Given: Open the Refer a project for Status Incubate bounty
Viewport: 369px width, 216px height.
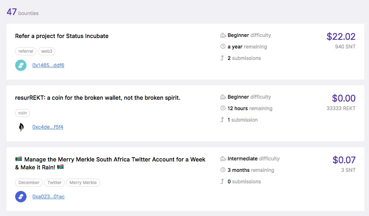Looking at the screenshot, I should tap(62, 36).
